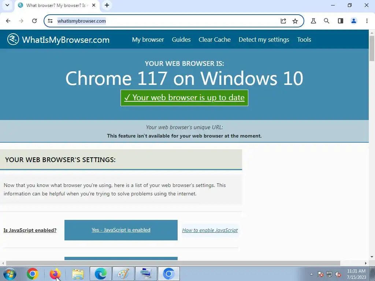Click the WhatIsMyBrowser logo icon

(13, 39)
